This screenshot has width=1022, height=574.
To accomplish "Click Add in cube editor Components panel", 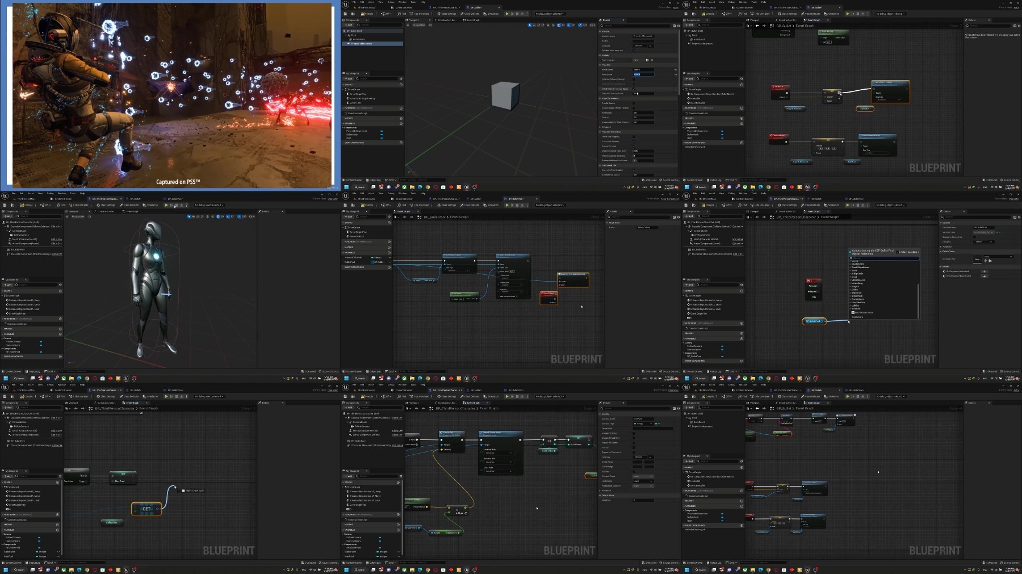I will (x=349, y=25).
